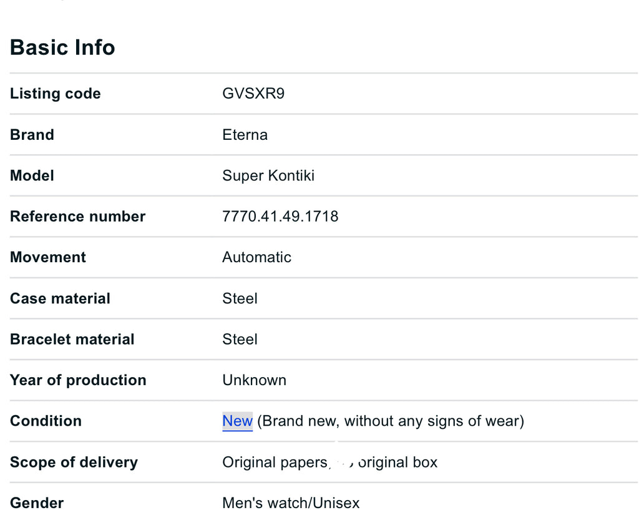This screenshot has width=639, height=520.
Task: Open the New condition link
Action: coord(237,421)
